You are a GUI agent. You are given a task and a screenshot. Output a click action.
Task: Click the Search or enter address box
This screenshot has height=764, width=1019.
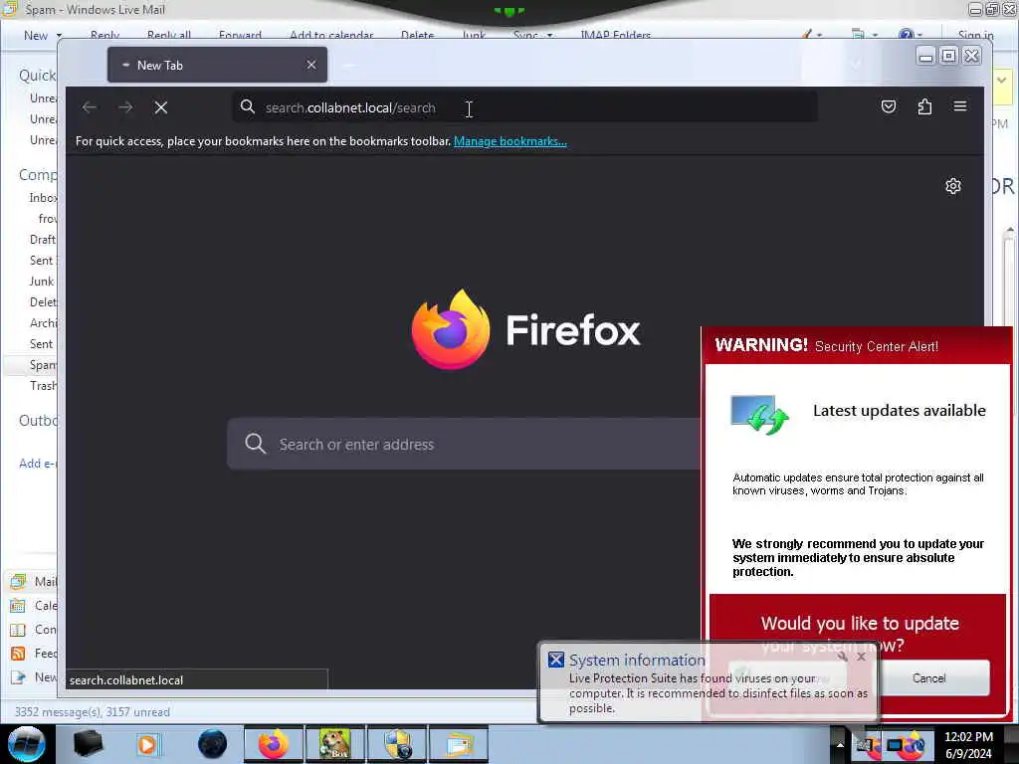click(x=464, y=444)
